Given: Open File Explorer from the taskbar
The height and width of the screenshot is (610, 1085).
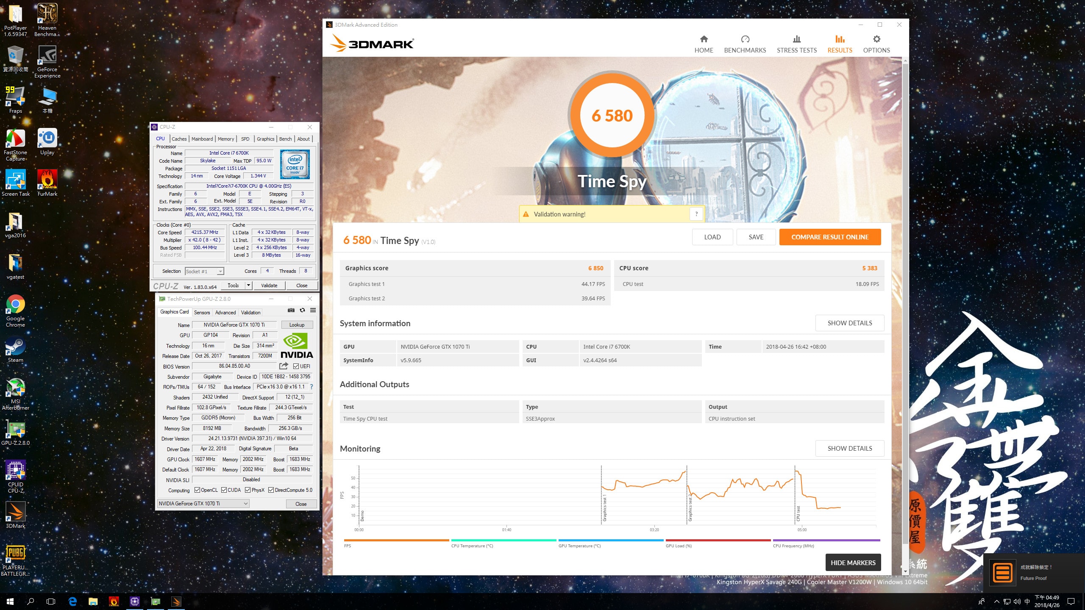Looking at the screenshot, I should (93, 601).
